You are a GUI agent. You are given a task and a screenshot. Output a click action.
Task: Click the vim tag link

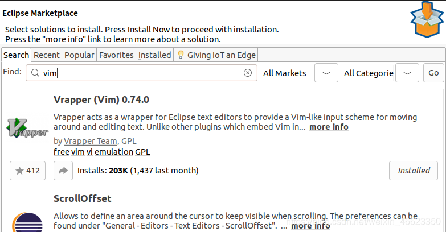coord(77,152)
